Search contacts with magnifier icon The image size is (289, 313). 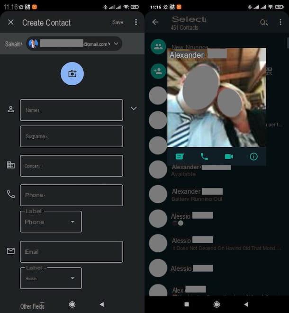tap(264, 22)
